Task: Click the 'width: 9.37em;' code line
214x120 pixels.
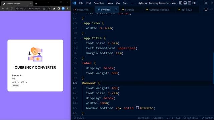Action: (x=100, y=28)
